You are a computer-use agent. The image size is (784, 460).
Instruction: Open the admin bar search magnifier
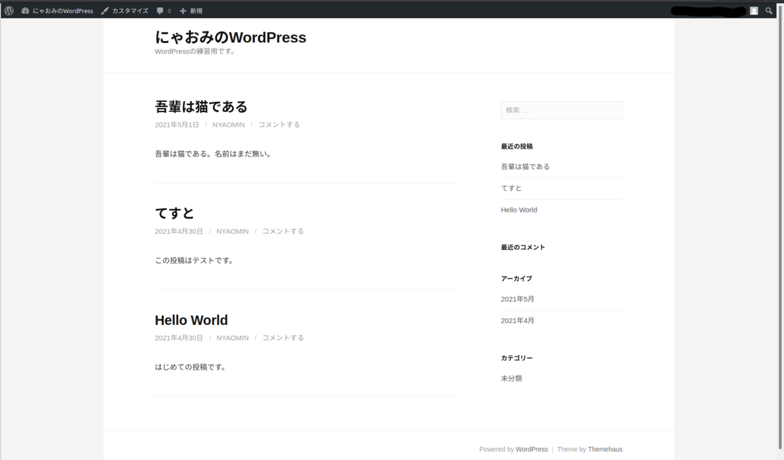coord(769,11)
